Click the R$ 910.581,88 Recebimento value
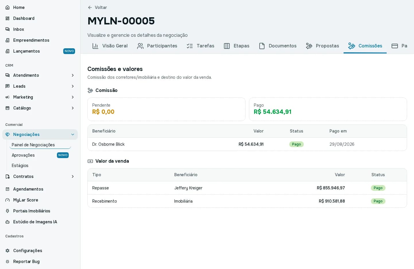Viewport: 414px width, 269px height. 332,201
